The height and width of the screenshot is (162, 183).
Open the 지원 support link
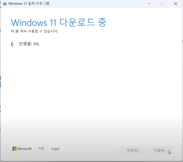coord(41,149)
